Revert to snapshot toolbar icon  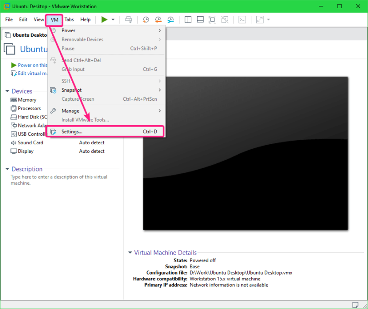158,20
